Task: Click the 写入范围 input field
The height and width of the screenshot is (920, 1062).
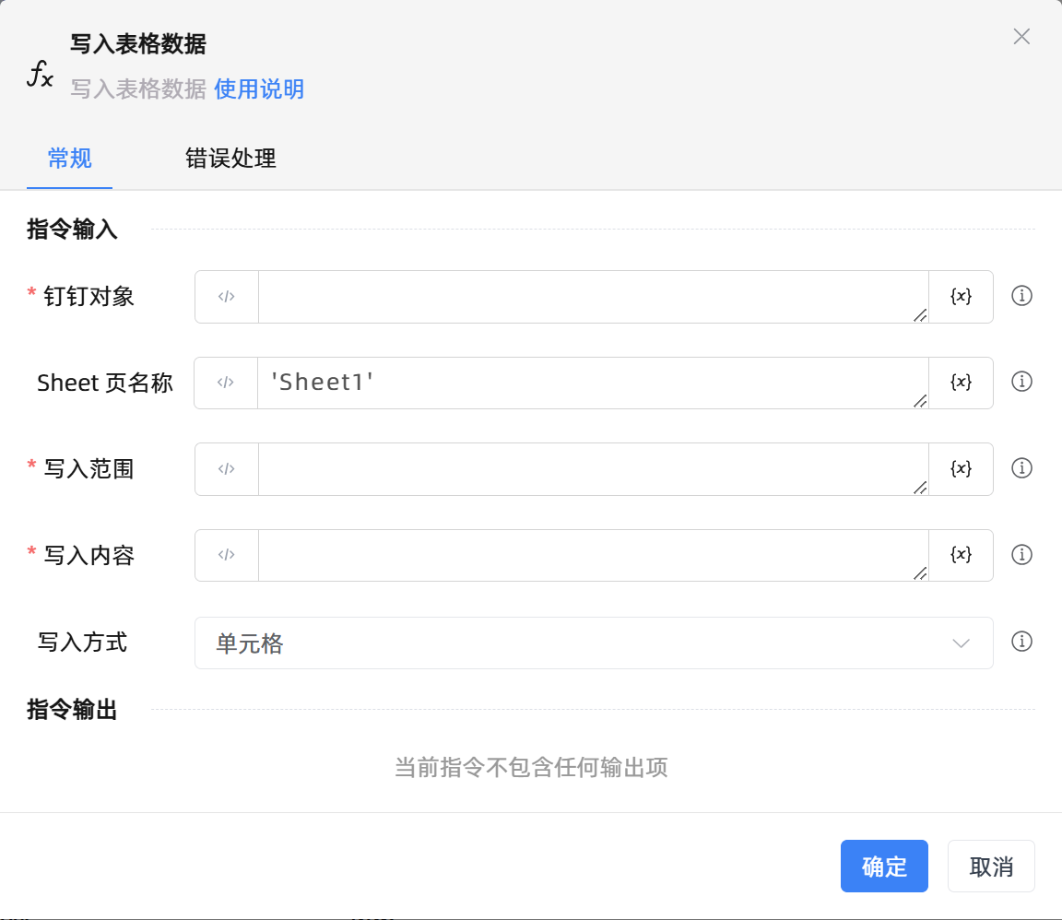Action: coord(592,468)
